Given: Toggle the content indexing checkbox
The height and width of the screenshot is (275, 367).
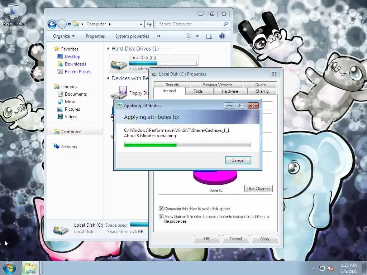Looking at the screenshot, I should coord(161,217).
